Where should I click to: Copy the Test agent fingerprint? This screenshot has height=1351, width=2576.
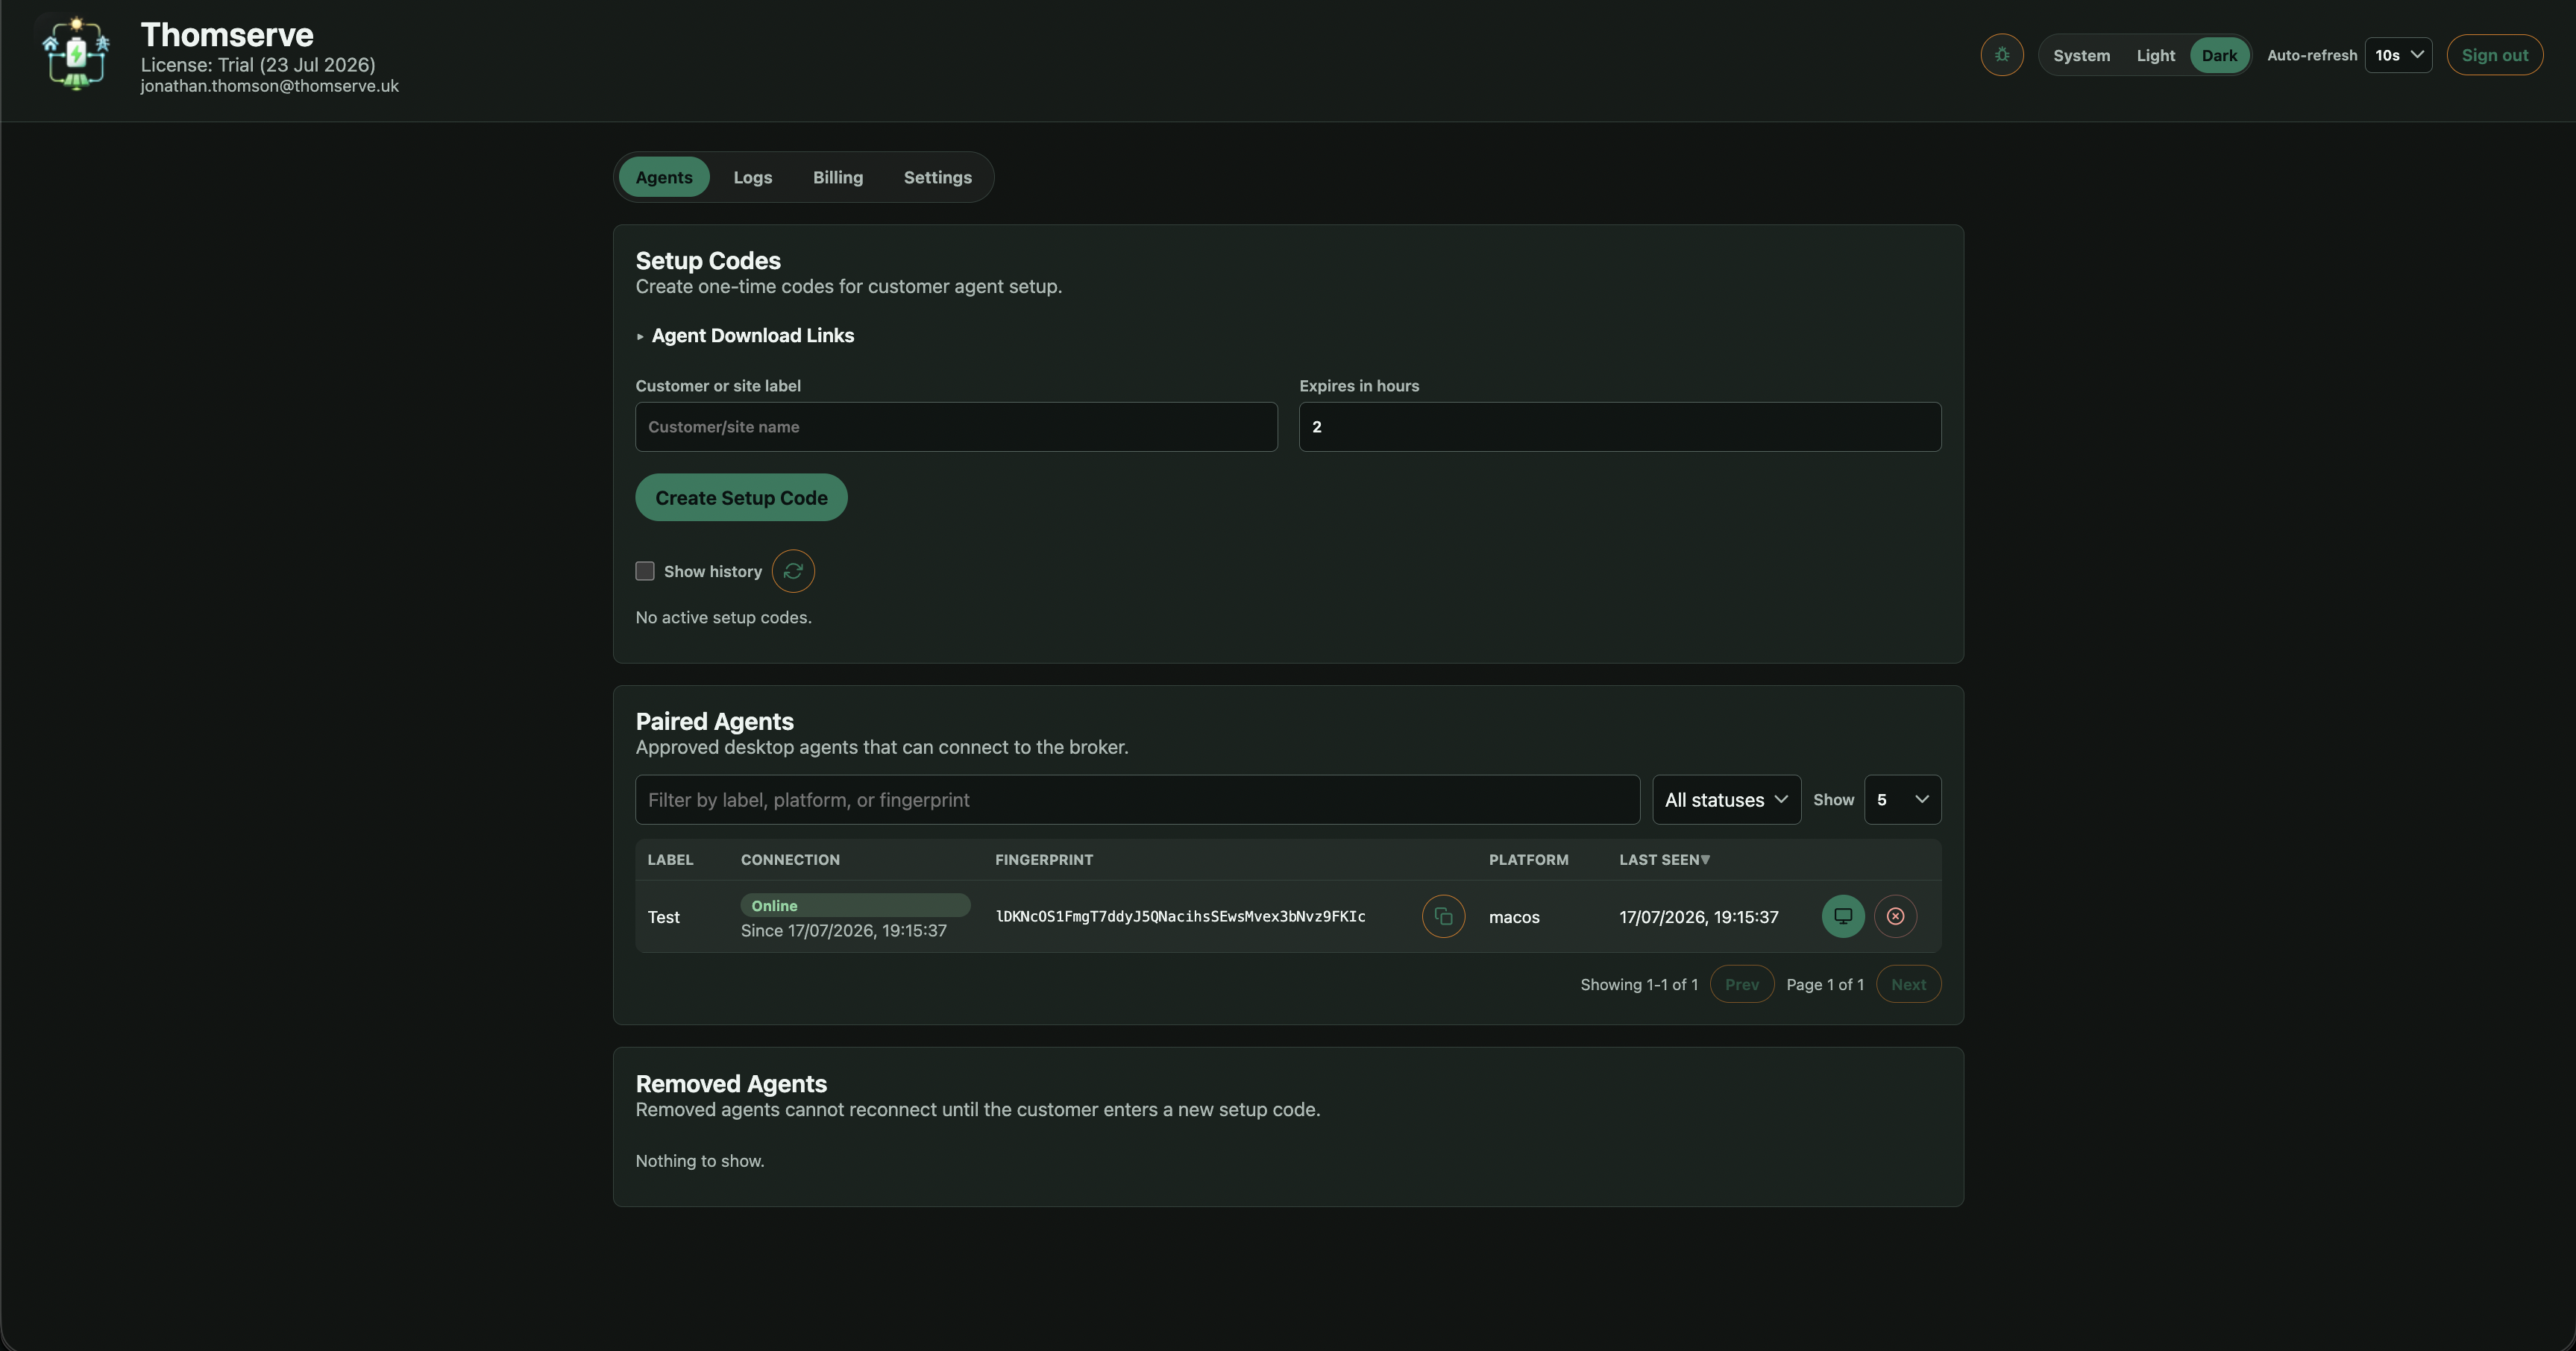(1443, 916)
